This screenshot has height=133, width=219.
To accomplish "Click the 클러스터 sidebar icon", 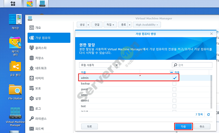I will (x=31, y=48).
